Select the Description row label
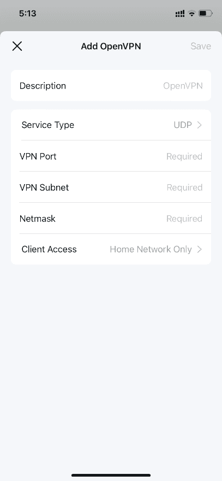The image size is (222, 481). point(43,86)
